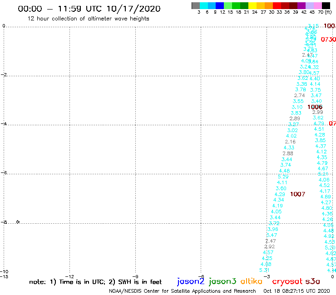Image resolution: width=336 pixels, height=295 pixels.
Task: Select the orange swatch in the color scale
Action: (x=269, y=5)
